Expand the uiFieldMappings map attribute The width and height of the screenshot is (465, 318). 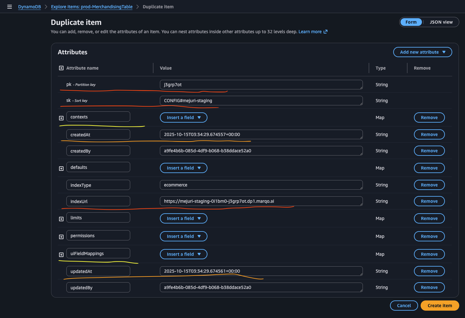[61, 255]
